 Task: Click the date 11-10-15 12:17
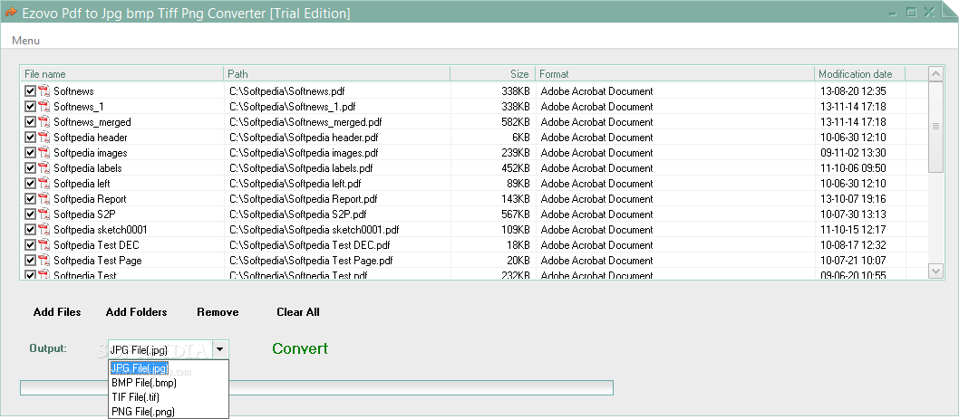tap(853, 230)
